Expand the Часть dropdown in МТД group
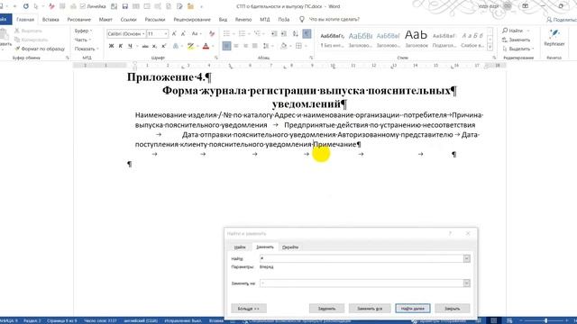This screenshot has height=324, width=577. click(x=82, y=40)
